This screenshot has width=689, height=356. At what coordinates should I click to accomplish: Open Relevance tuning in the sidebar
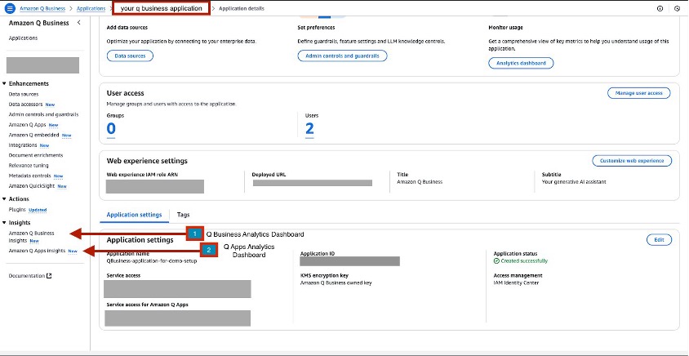pos(29,165)
